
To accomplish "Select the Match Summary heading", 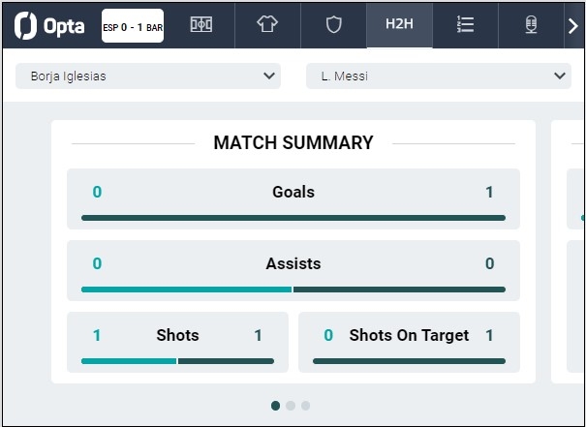I will tap(293, 142).
